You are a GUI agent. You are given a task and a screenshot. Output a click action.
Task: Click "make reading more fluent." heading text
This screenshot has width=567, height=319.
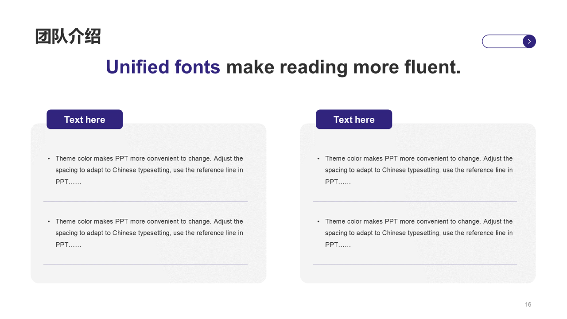click(344, 67)
